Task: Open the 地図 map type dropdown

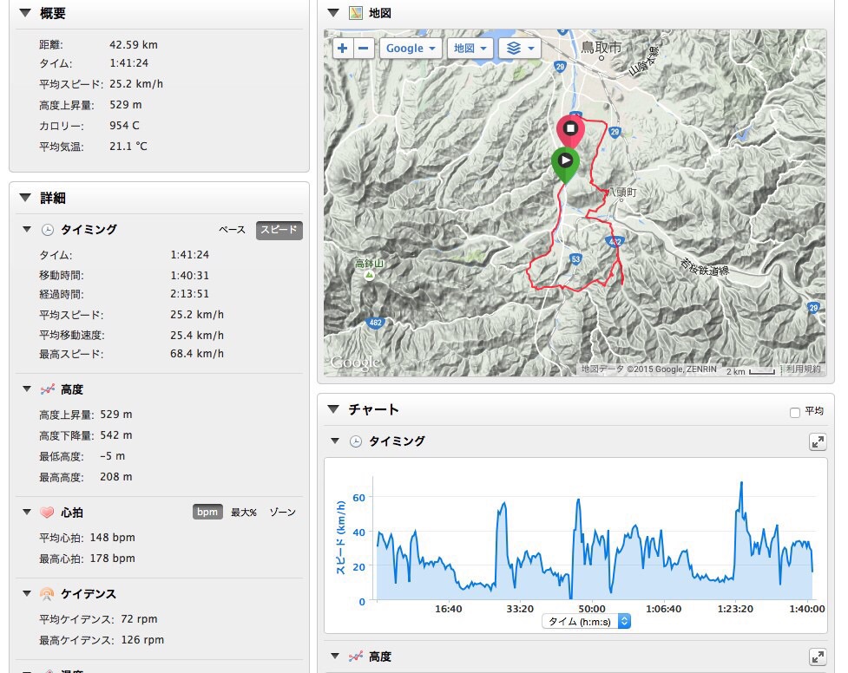Action: (x=470, y=49)
